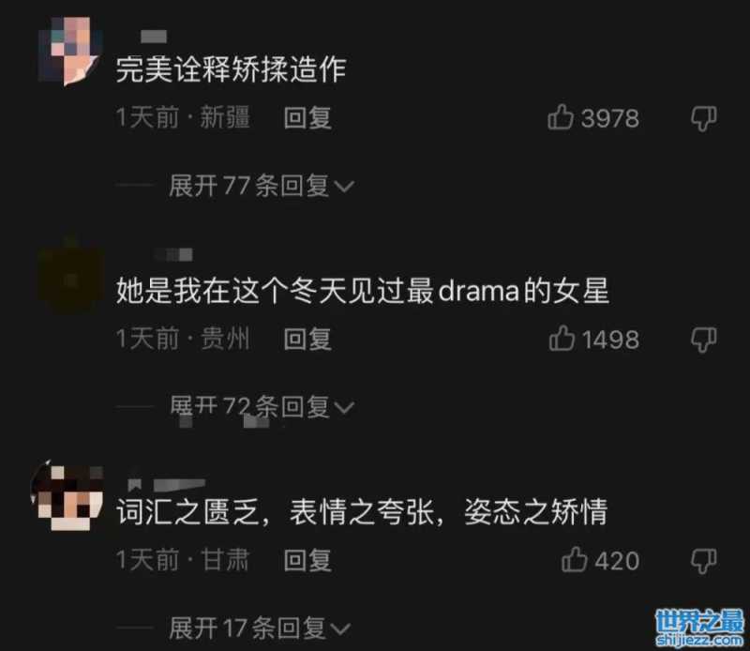750x651 pixels.
Task: Open the first commenter's avatar
Action: click(71, 51)
